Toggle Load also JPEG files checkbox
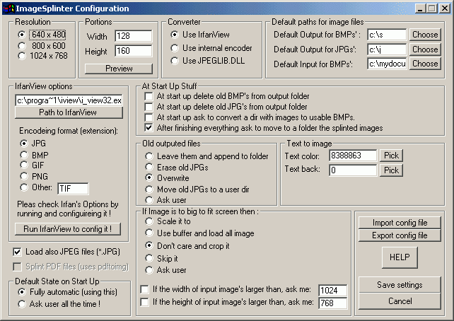The height and width of the screenshot is (321, 454). [18, 251]
